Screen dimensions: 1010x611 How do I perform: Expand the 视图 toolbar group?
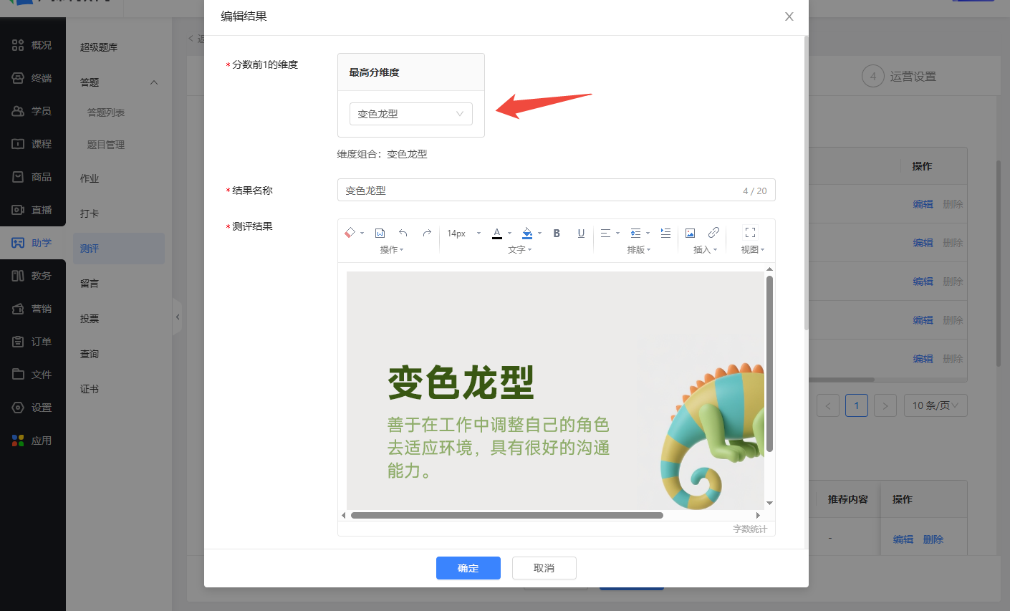753,250
